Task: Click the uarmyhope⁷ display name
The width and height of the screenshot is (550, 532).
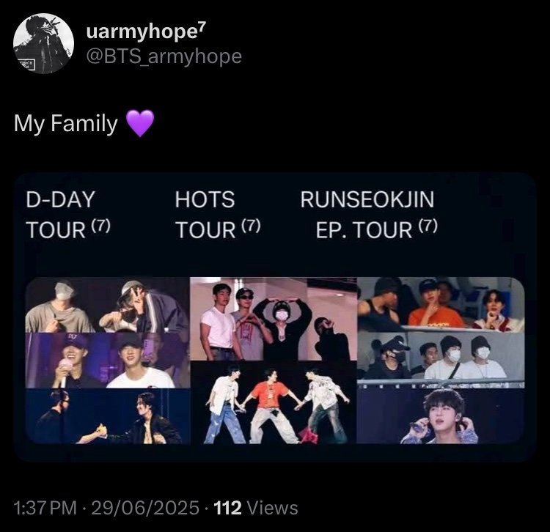Action: 146,32
